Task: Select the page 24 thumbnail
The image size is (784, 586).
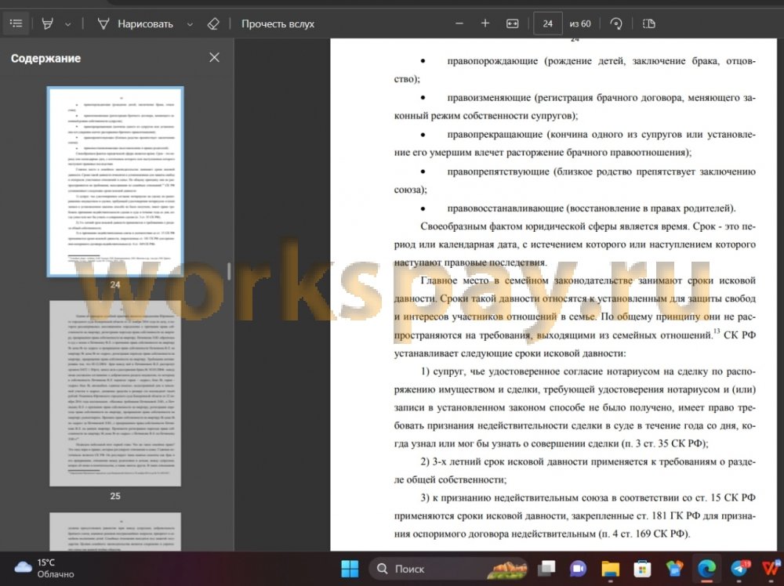Action: point(115,181)
